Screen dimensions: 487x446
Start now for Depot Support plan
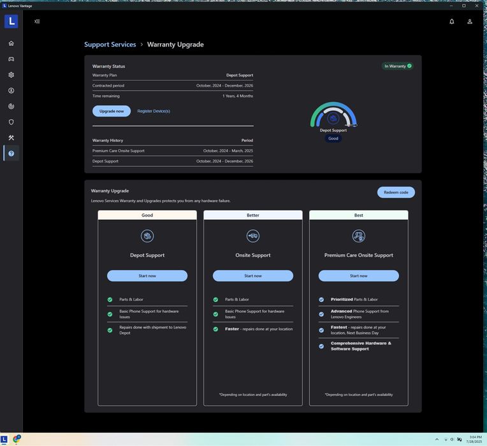point(147,276)
